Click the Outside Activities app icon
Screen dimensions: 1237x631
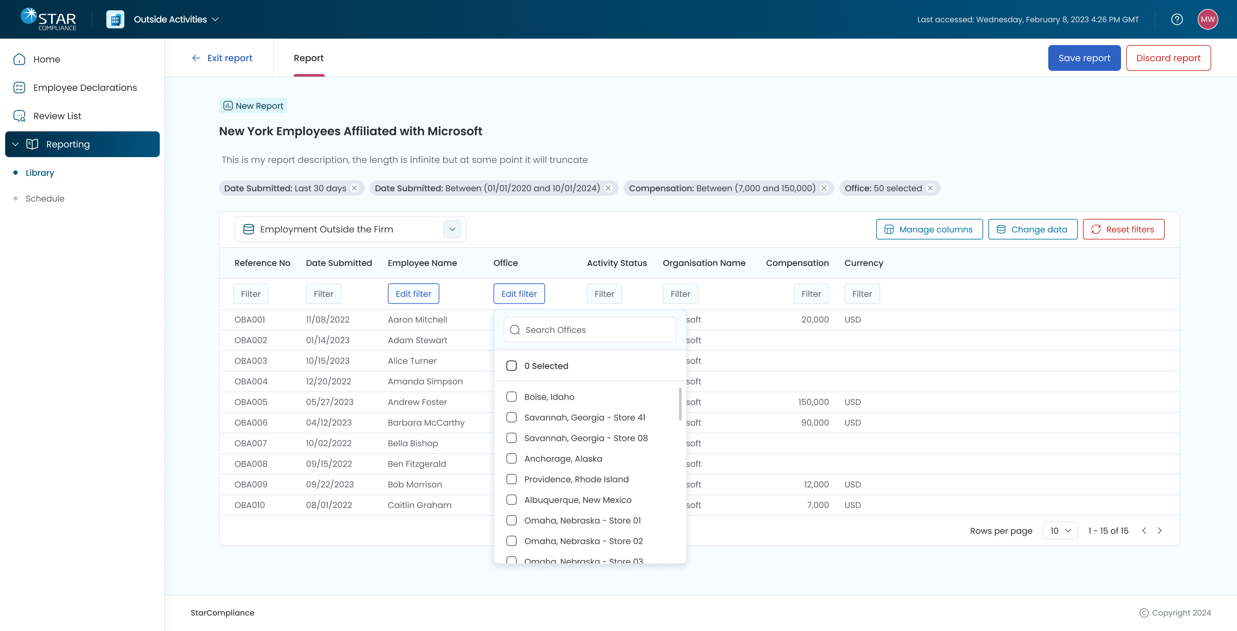pos(115,19)
